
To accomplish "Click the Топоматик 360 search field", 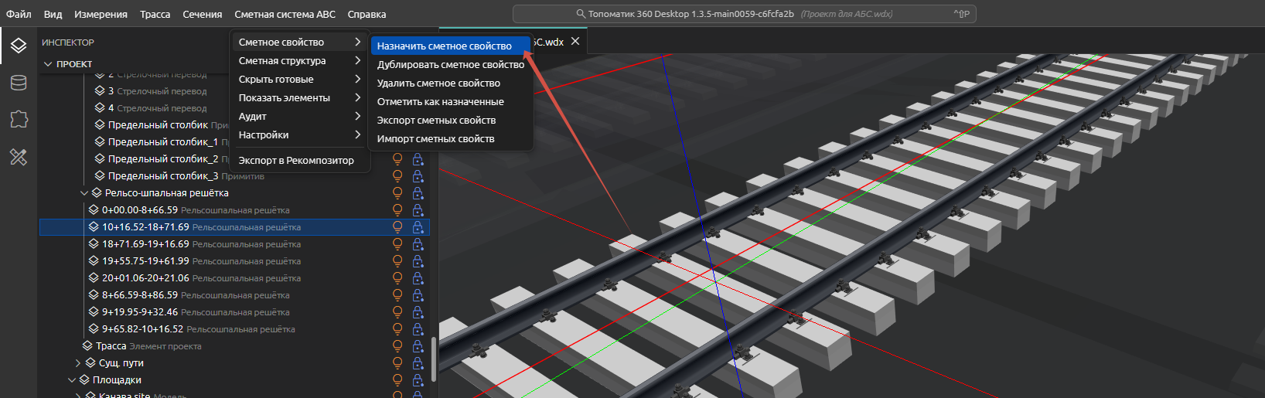I will (x=744, y=14).
